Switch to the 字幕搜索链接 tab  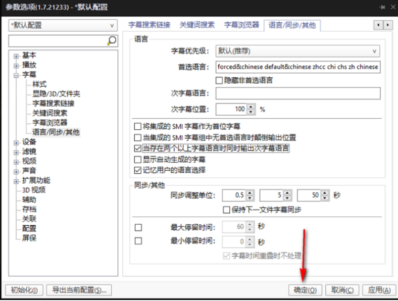[149, 25]
